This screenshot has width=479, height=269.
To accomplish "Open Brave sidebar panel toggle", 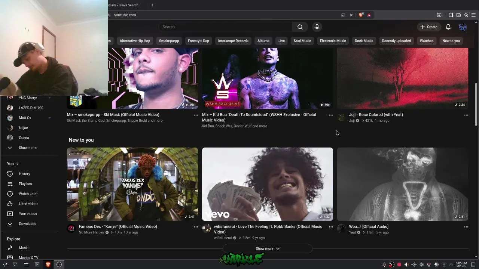I will 451,15.
